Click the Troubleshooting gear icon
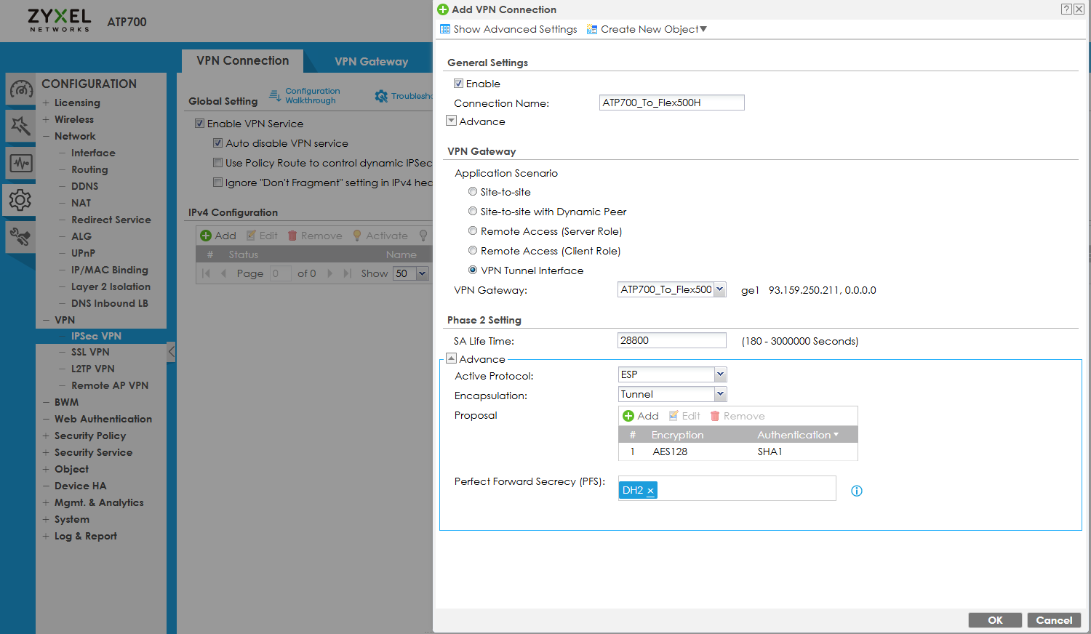Image resolution: width=1091 pixels, height=634 pixels. [382, 95]
